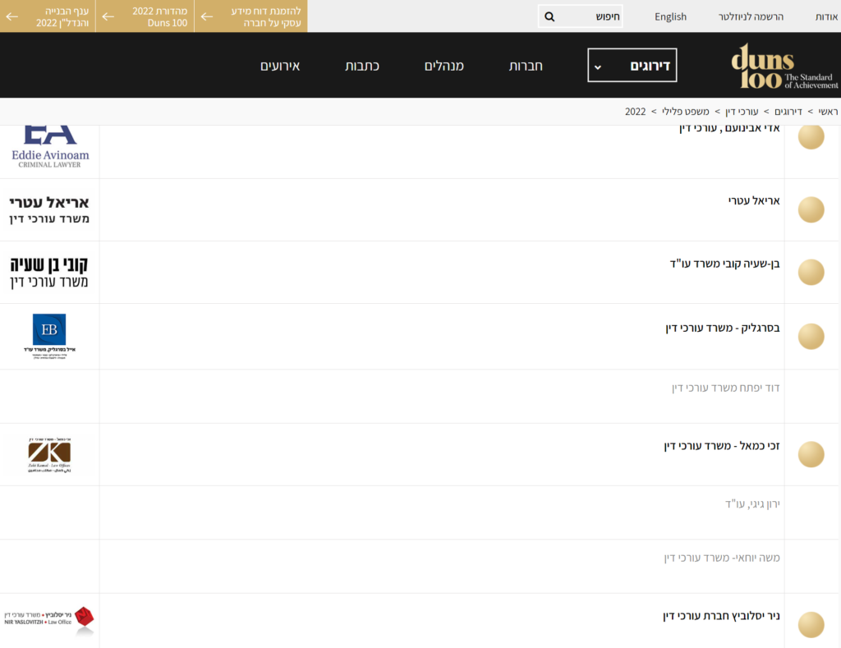Expand the דירוגים dropdown menu
Image resolution: width=841 pixels, height=648 pixels.
click(x=632, y=66)
